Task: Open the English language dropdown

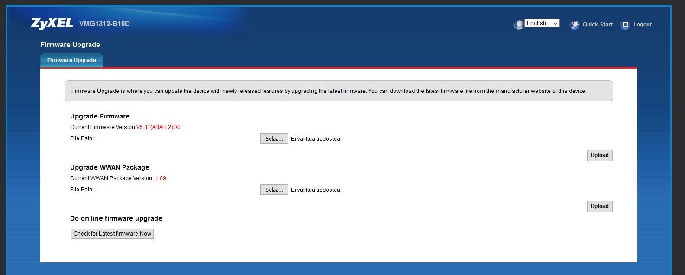Action: point(542,23)
